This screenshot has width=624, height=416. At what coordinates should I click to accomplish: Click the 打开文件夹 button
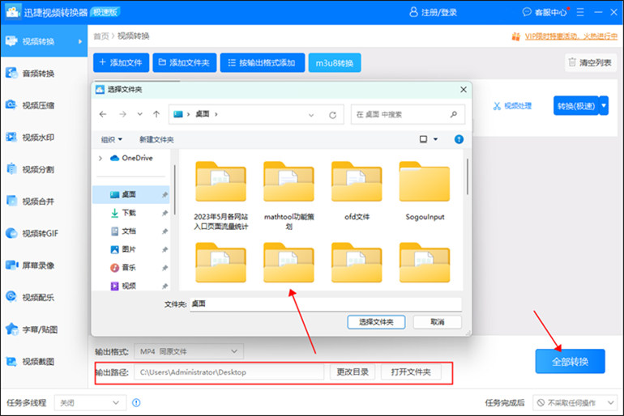411,372
